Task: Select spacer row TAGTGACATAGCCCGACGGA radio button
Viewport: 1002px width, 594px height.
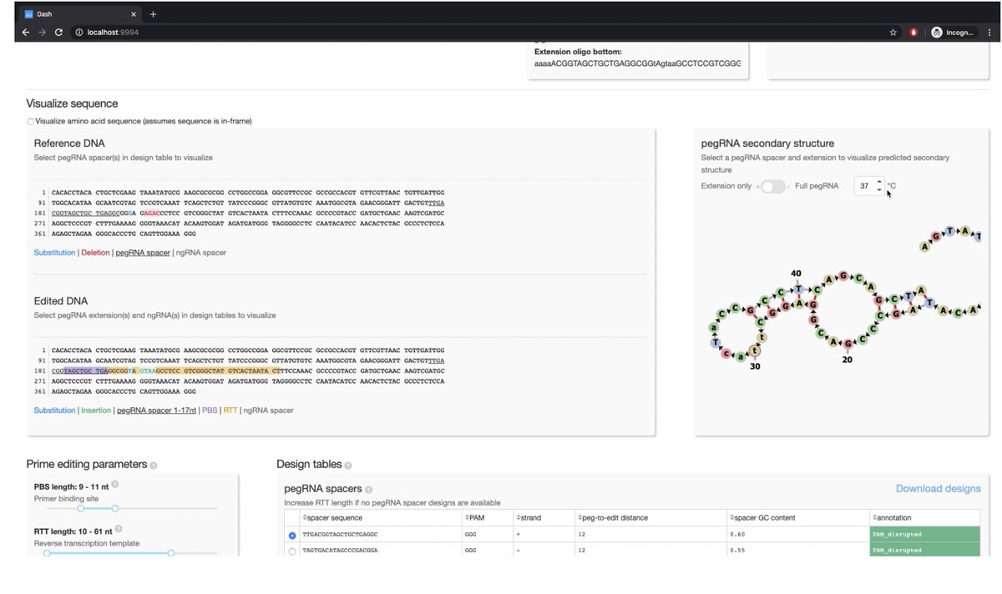Action: tap(291, 551)
